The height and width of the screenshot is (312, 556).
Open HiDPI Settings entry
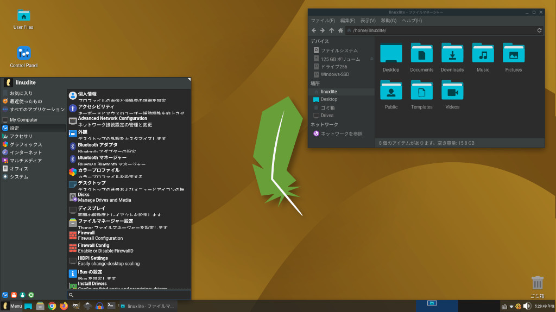(x=129, y=261)
